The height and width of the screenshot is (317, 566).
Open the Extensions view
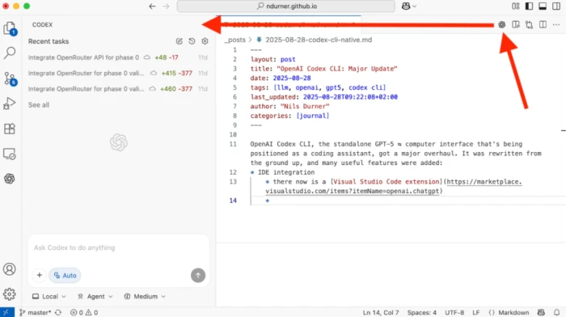(x=10, y=129)
